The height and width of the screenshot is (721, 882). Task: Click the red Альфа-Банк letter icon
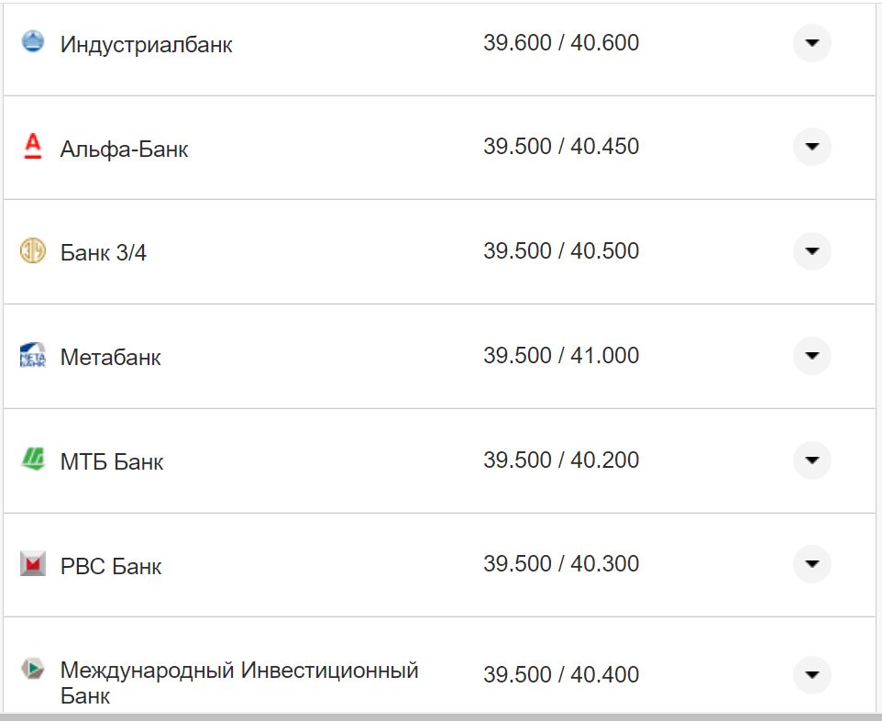coord(32,147)
